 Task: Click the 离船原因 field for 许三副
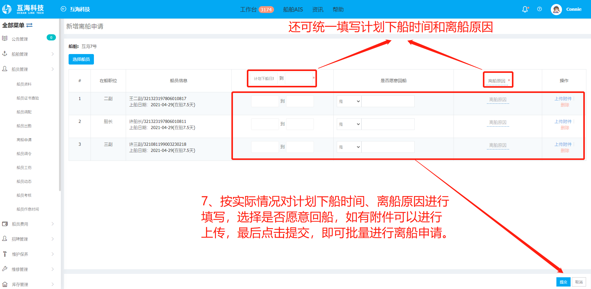pyautogui.click(x=498, y=145)
